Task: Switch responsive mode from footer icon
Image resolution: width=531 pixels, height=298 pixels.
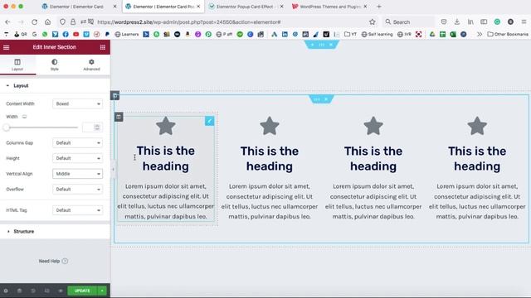Action: (x=46, y=291)
